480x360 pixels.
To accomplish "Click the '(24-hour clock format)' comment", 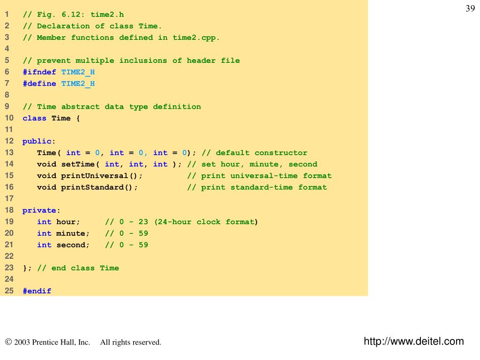I will [x=206, y=222].
